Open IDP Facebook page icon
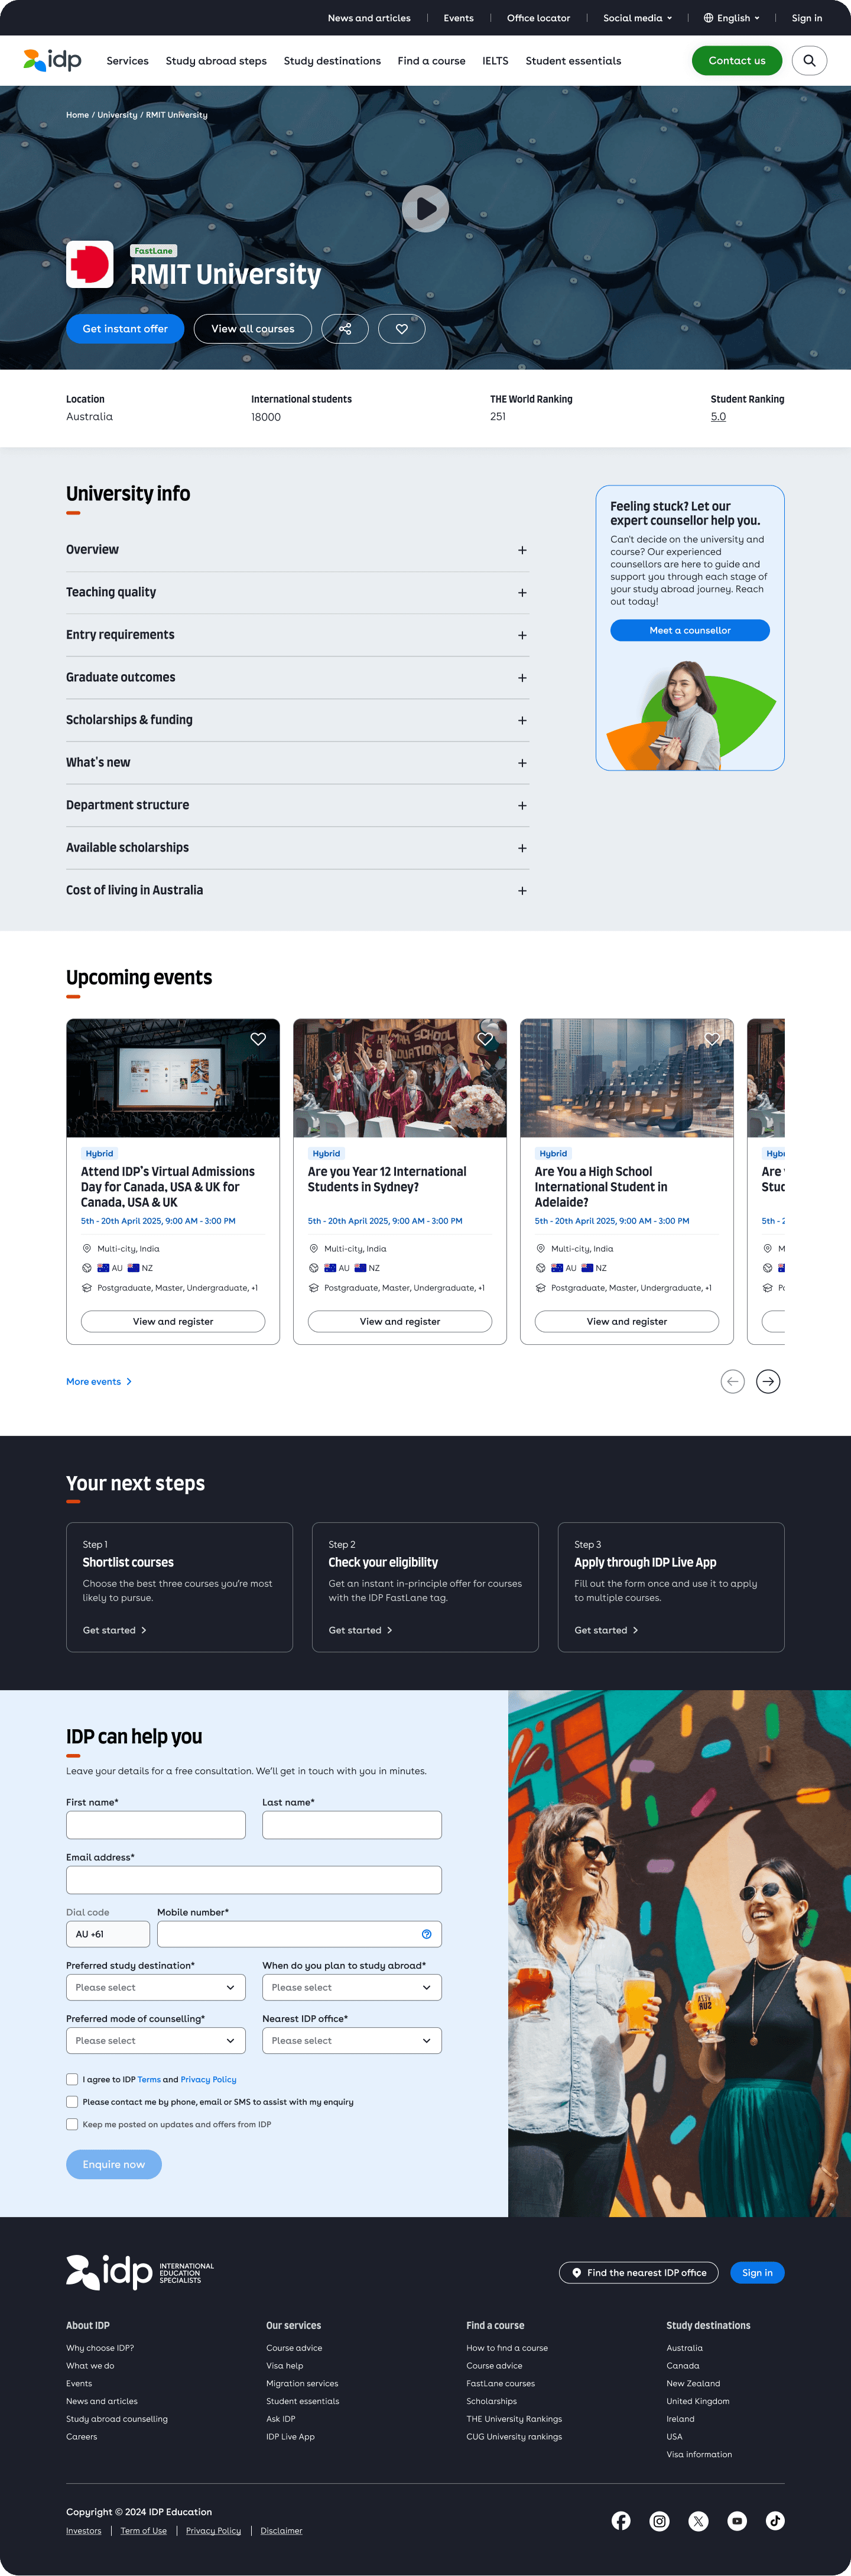This screenshot has width=851, height=2576. coord(621,2521)
